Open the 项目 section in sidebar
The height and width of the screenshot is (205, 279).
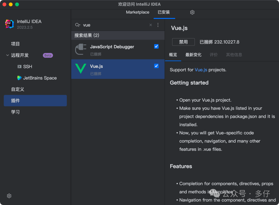(16, 44)
